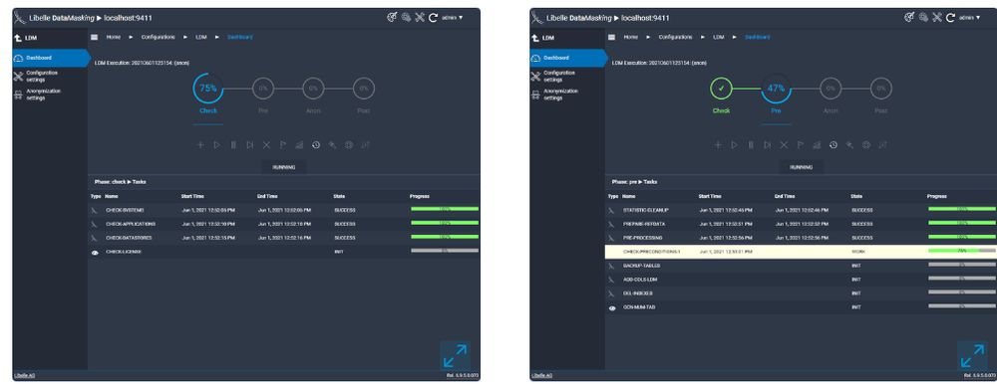Click the crossed tools icon in the check-phase header
This screenshot has width=997, height=384.
420,18
